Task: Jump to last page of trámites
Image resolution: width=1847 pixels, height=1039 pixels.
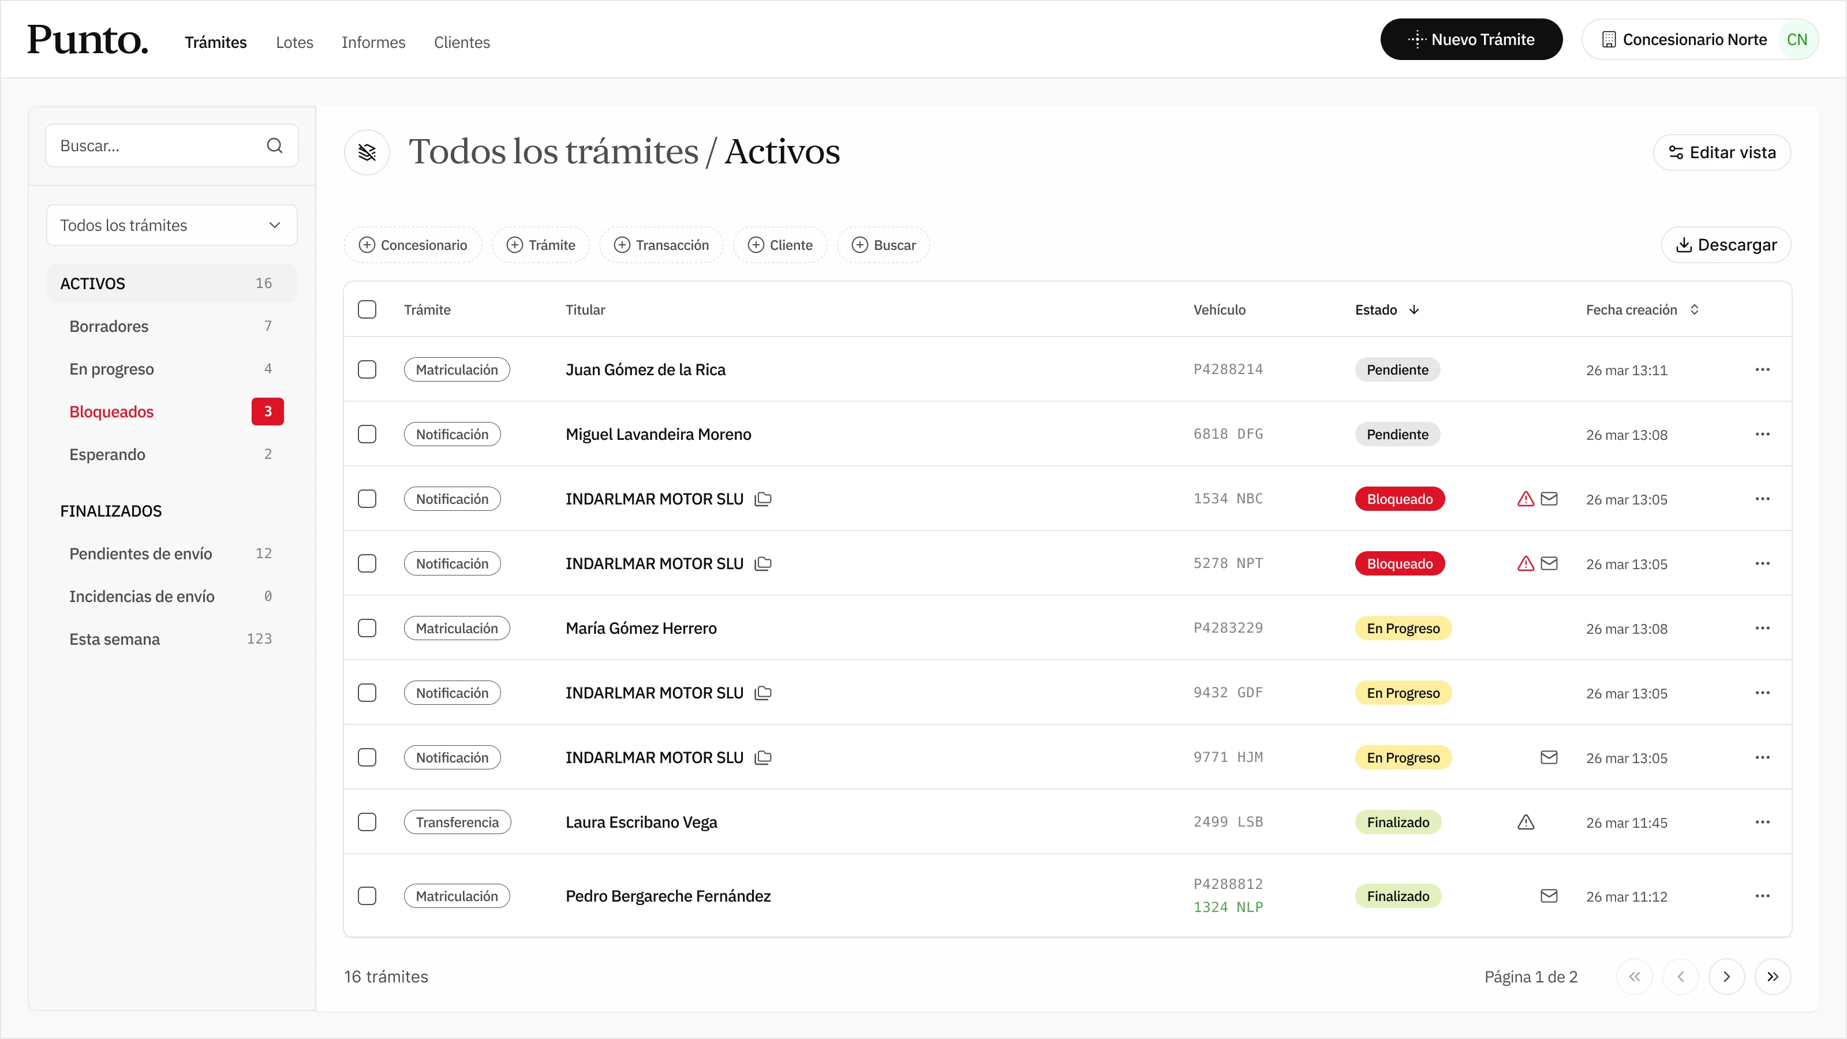Action: (x=1773, y=977)
